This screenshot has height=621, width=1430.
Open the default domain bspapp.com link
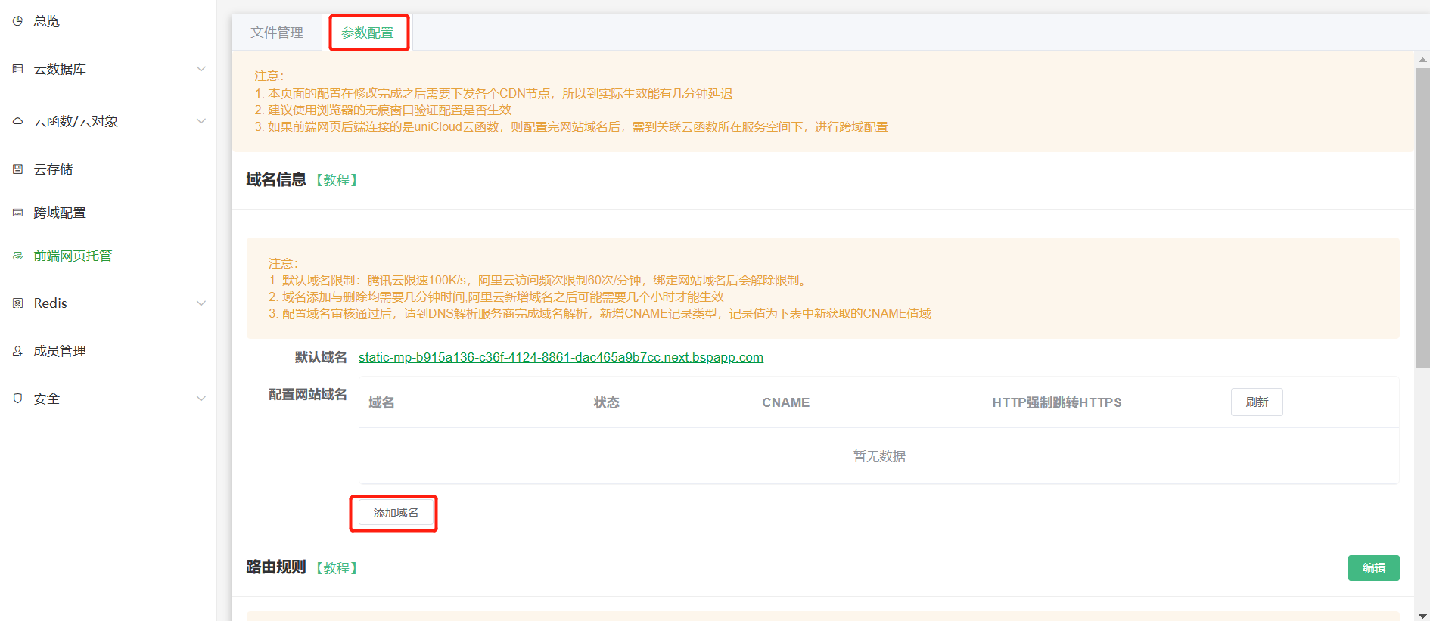click(x=561, y=357)
